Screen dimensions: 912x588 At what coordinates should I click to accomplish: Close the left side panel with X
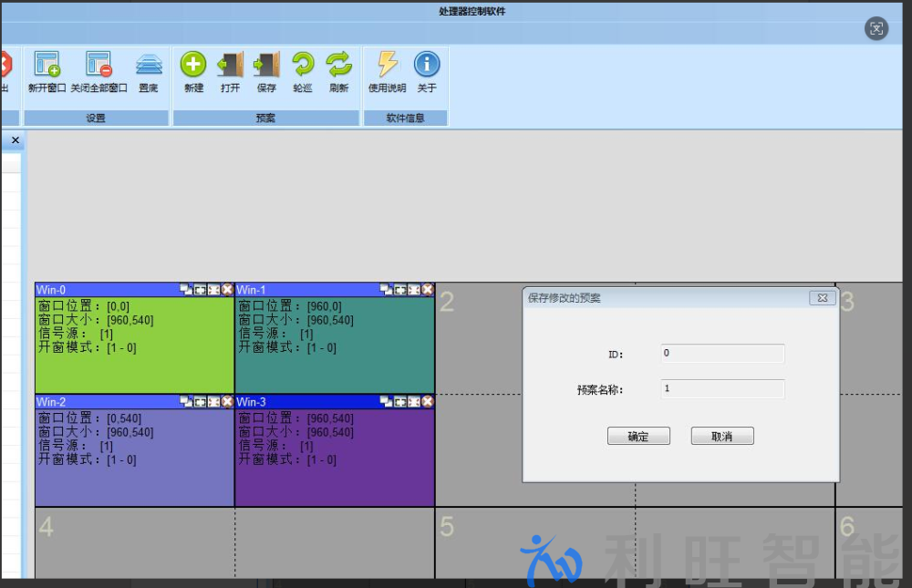point(15,139)
